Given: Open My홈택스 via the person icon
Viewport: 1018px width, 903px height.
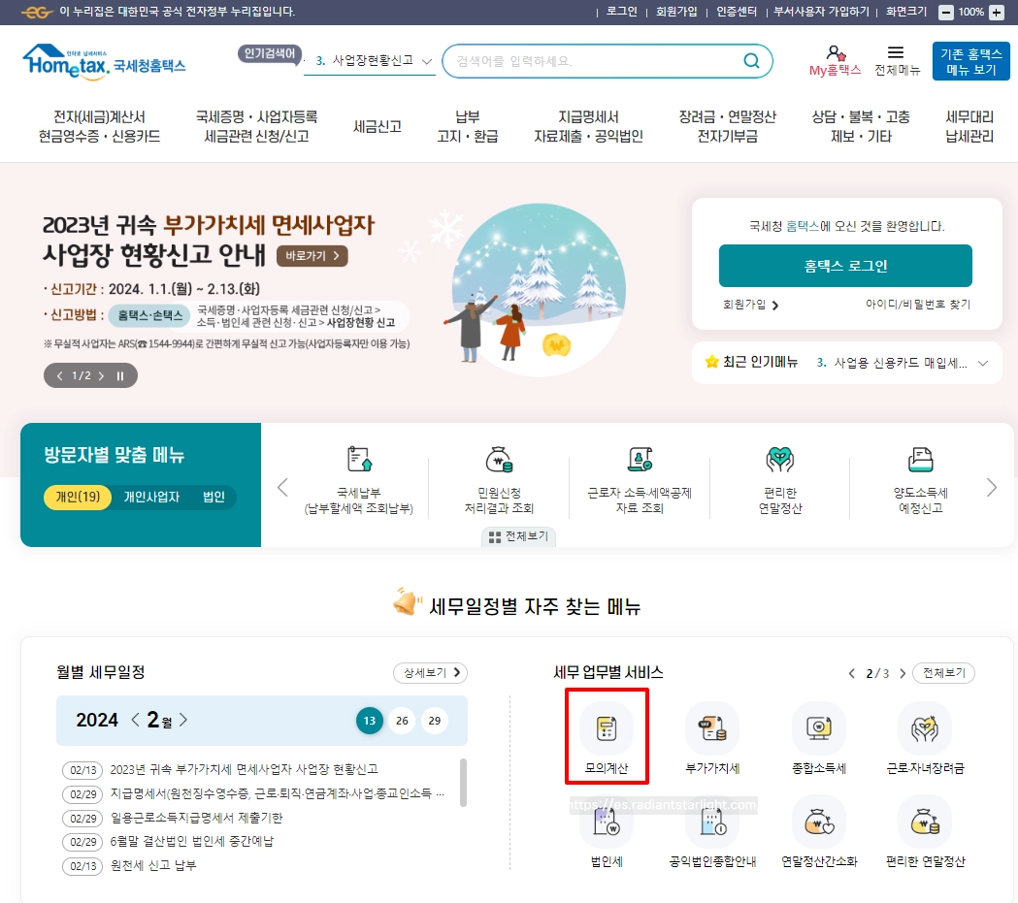Looking at the screenshot, I should pyautogui.click(x=835, y=60).
